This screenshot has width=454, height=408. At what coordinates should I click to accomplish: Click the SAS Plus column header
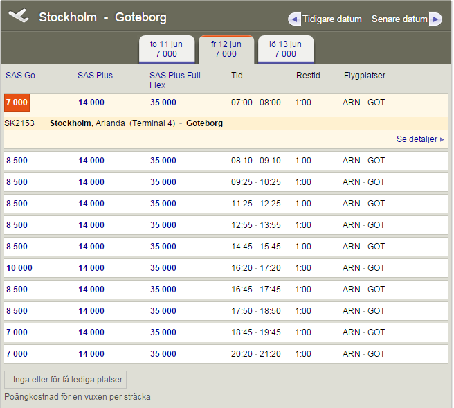(x=95, y=76)
